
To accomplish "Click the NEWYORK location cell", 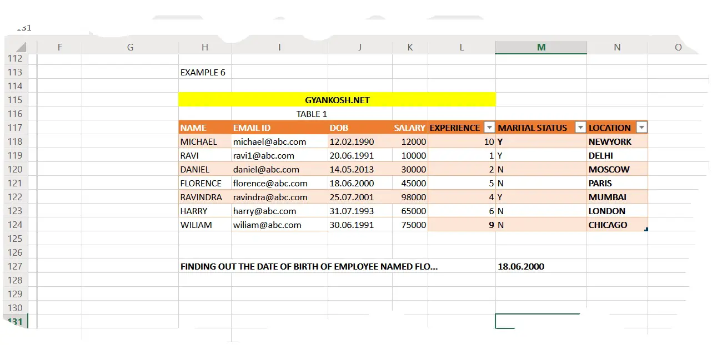I will pyautogui.click(x=617, y=141).
